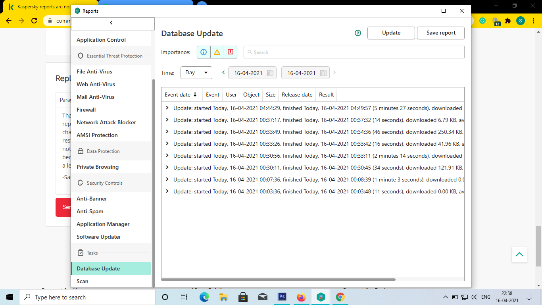Click the back chevron atop the Reports sidebar

pos(111,23)
